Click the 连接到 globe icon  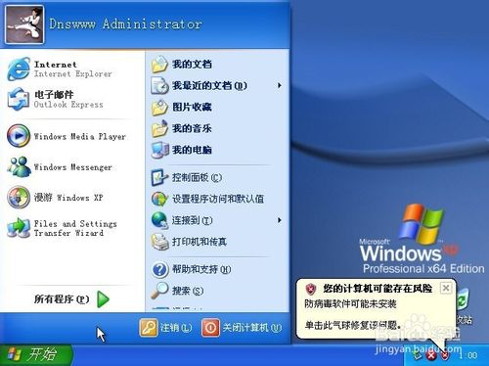pos(159,220)
